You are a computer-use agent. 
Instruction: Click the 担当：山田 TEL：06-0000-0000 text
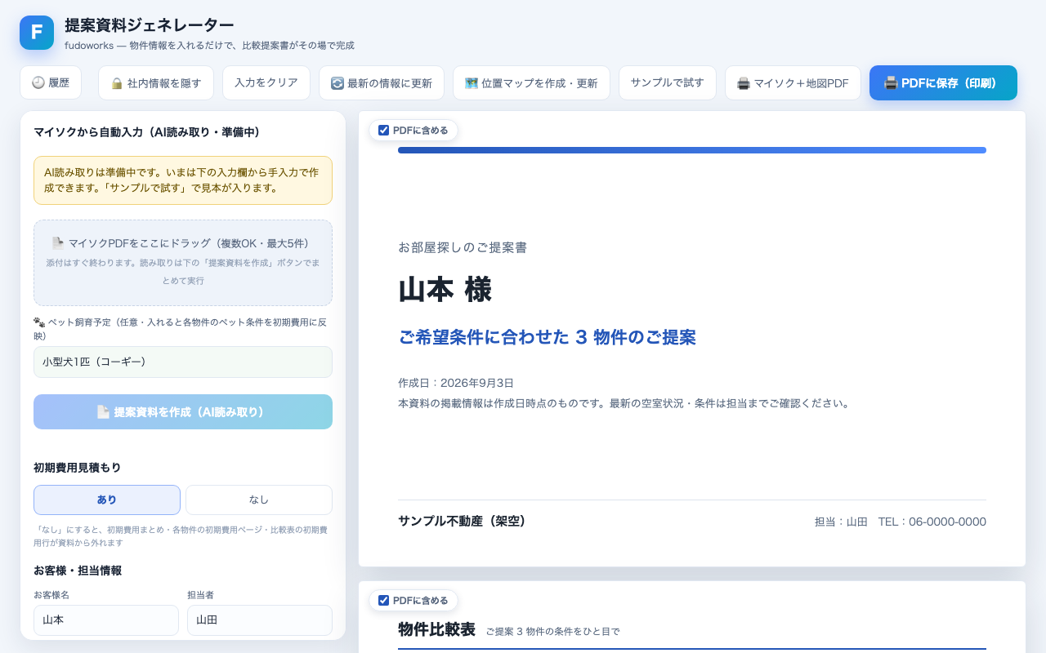901,522
